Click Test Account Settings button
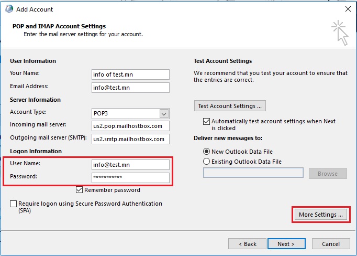The image size is (357, 256). tap(230, 106)
